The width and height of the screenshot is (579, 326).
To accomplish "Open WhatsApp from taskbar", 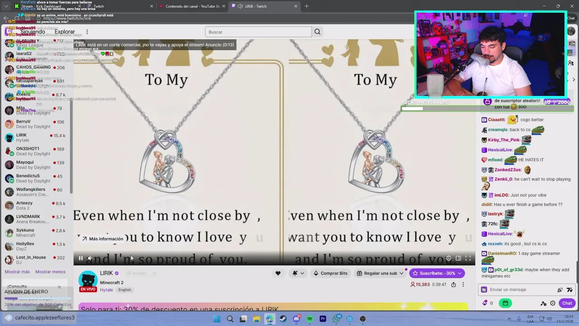I will 336,319.
